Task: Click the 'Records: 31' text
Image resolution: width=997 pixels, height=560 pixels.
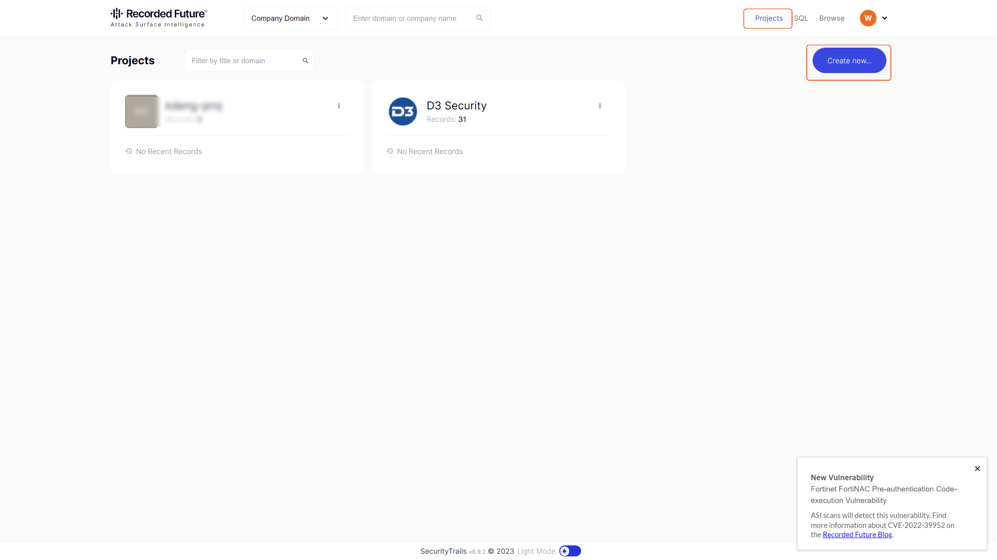Action: pyautogui.click(x=446, y=120)
